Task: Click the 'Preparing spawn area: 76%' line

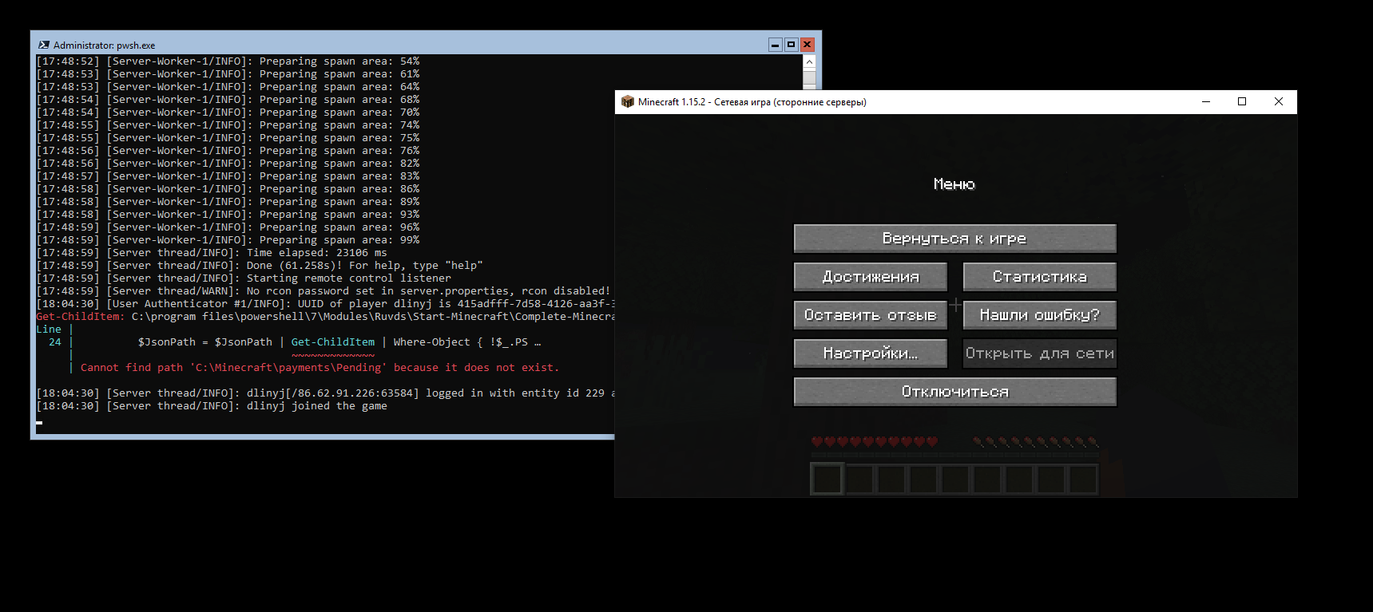Action: pos(228,151)
